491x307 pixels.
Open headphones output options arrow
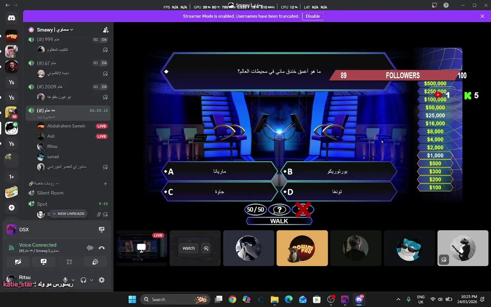coord(92,280)
